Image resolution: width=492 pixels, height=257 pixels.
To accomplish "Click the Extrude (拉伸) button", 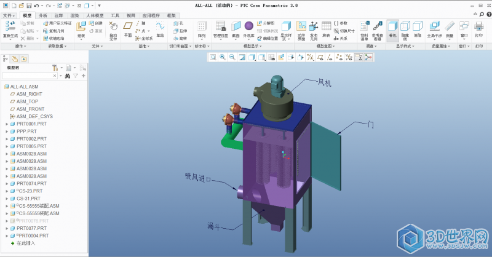I will tap(180, 31).
